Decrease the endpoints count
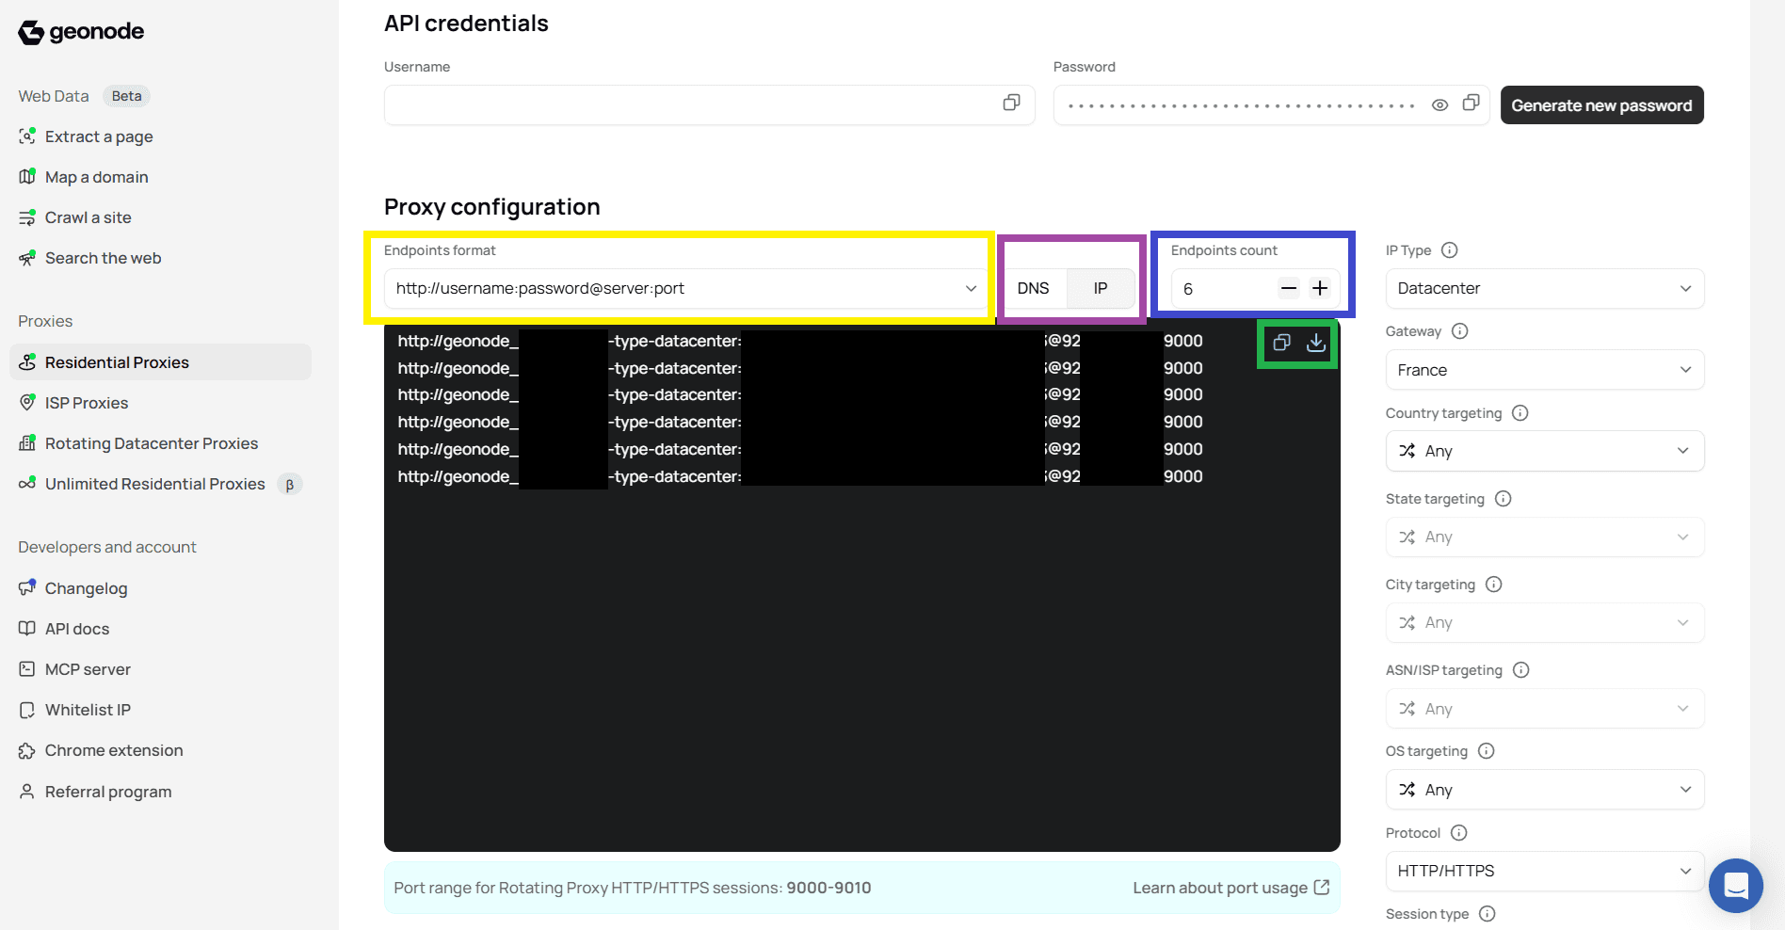 click(1289, 288)
